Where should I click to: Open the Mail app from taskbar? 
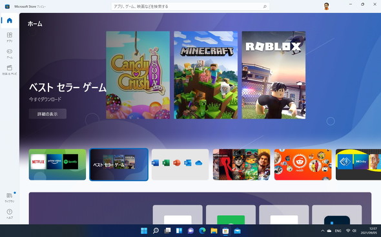coord(238,231)
